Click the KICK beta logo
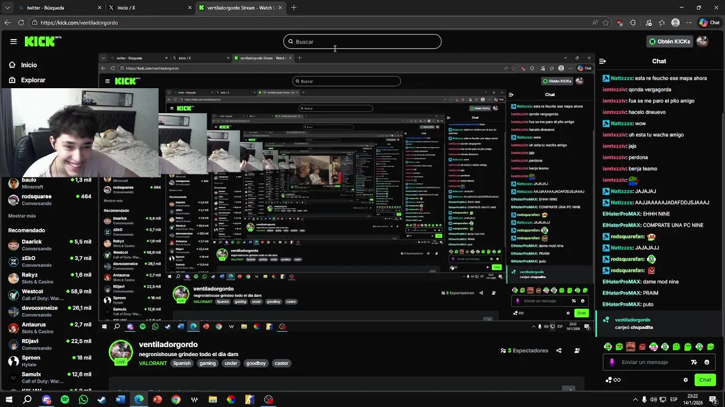Image resolution: width=725 pixels, height=407 pixels. [x=42, y=41]
